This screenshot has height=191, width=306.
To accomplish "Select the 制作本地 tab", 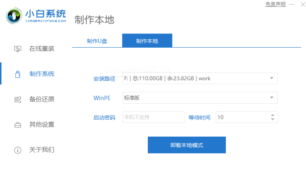I will pyautogui.click(x=147, y=41).
